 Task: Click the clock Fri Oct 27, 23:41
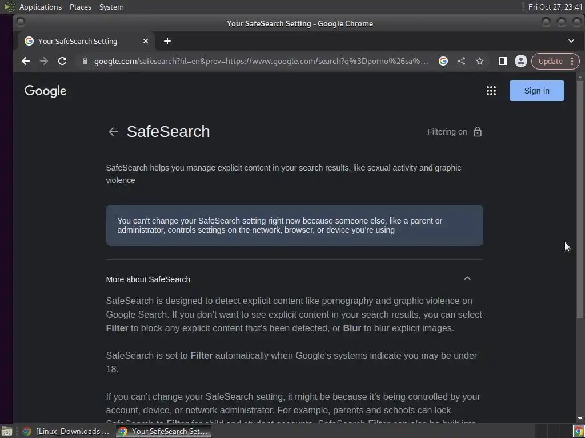coord(555,7)
